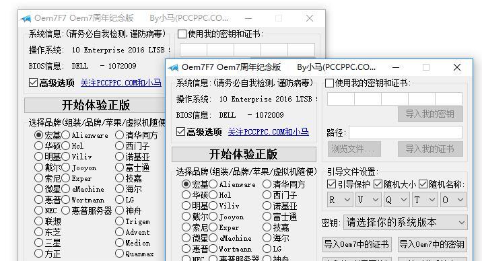Screen dimensions: 482x261
Task: Click the first key segment box in the front window
Action: [341, 99]
